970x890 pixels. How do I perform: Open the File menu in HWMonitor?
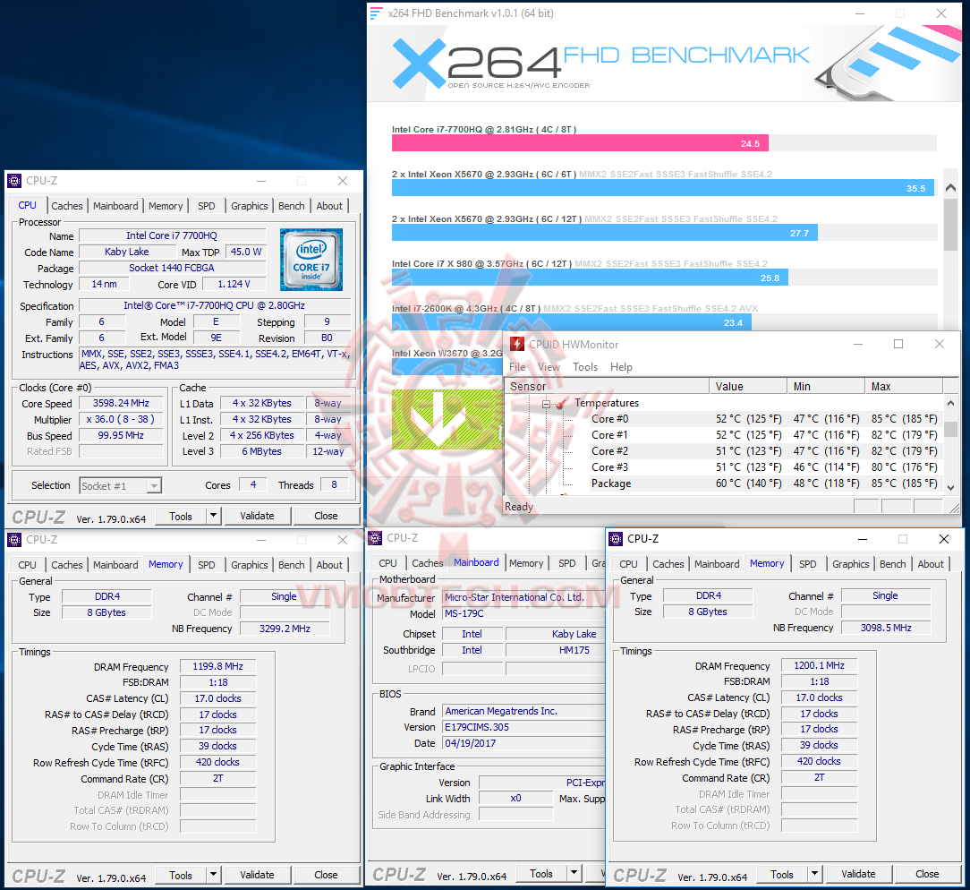coord(517,367)
